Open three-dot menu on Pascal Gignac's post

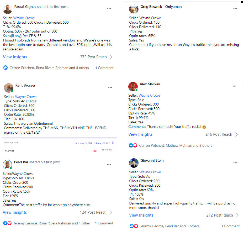click(109, 9)
